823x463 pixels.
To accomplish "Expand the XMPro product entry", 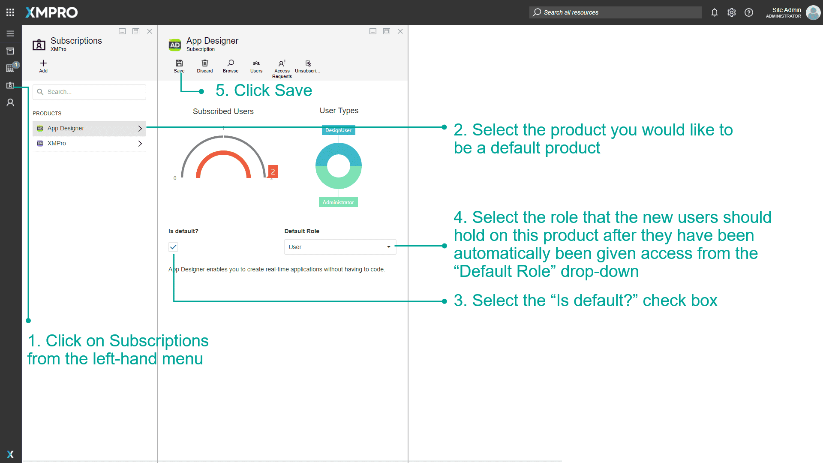I will click(140, 143).
